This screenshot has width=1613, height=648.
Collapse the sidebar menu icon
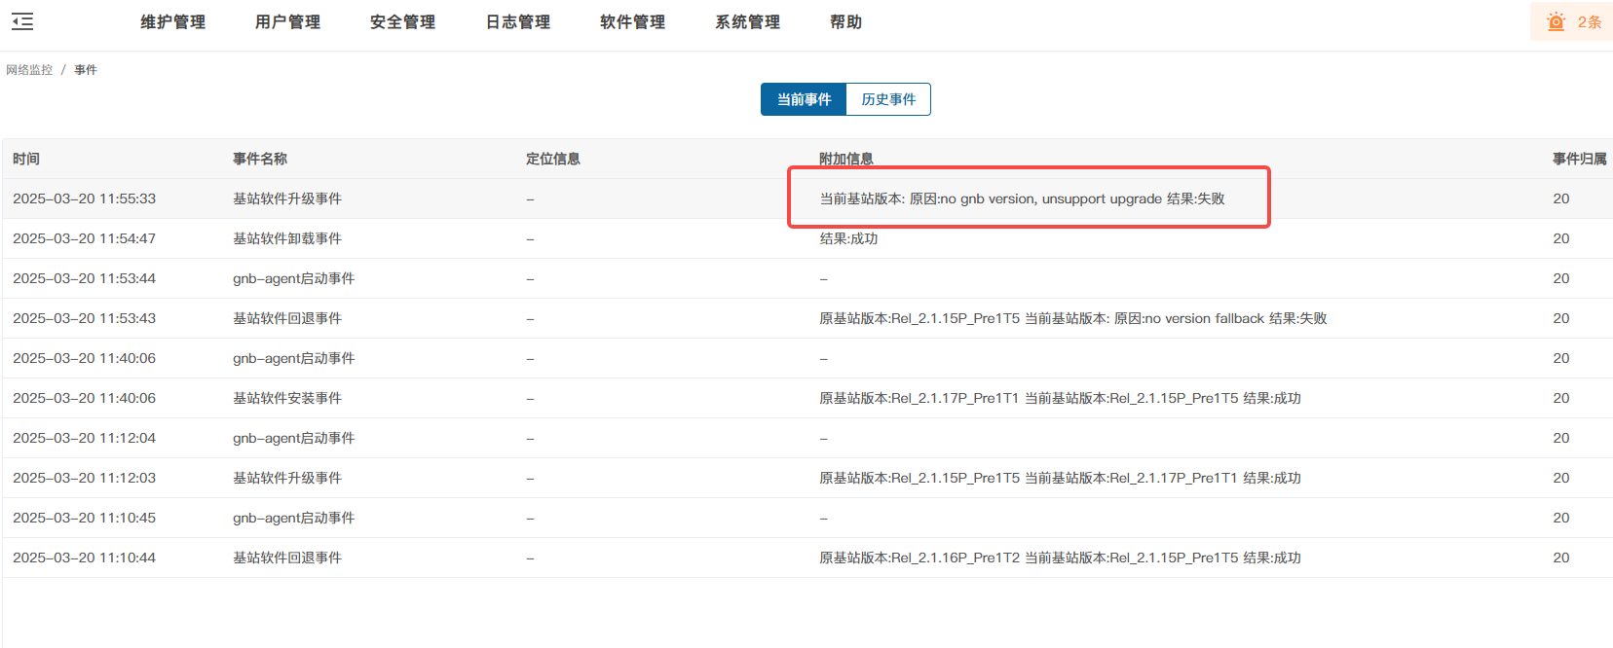(x=22, y=21)
